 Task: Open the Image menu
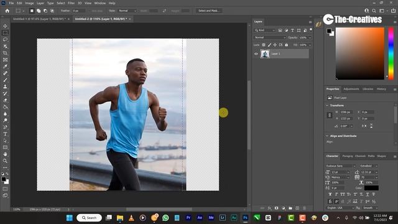coord(29,3)
